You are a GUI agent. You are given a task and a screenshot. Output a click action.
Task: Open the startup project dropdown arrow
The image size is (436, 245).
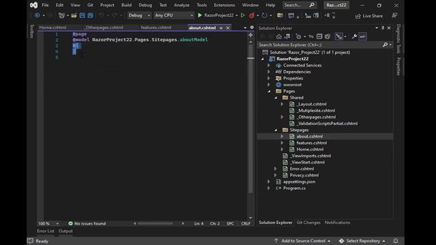click(236, 15)
